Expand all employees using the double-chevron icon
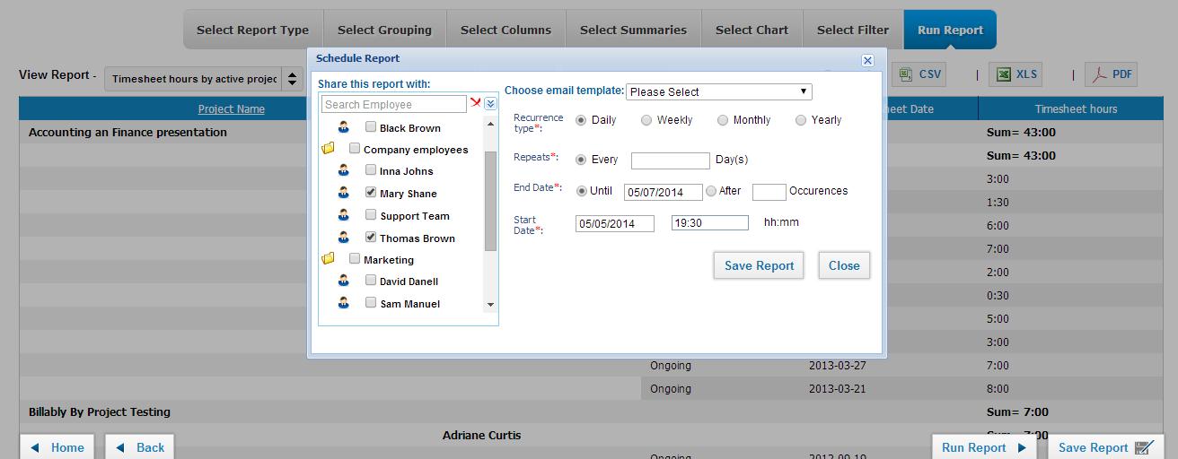1178x459 pixels. 490,104
